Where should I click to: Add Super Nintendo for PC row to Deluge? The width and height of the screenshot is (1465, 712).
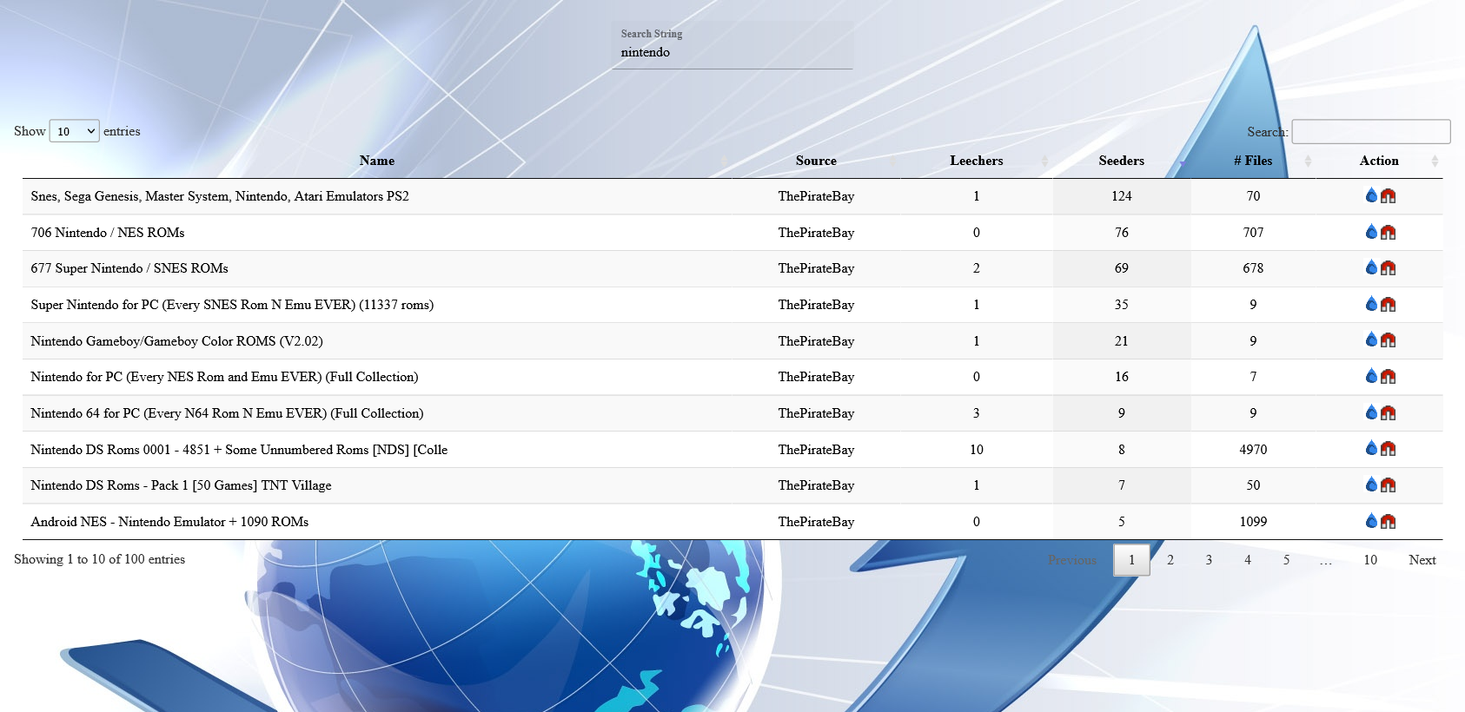click(1371, 304)
